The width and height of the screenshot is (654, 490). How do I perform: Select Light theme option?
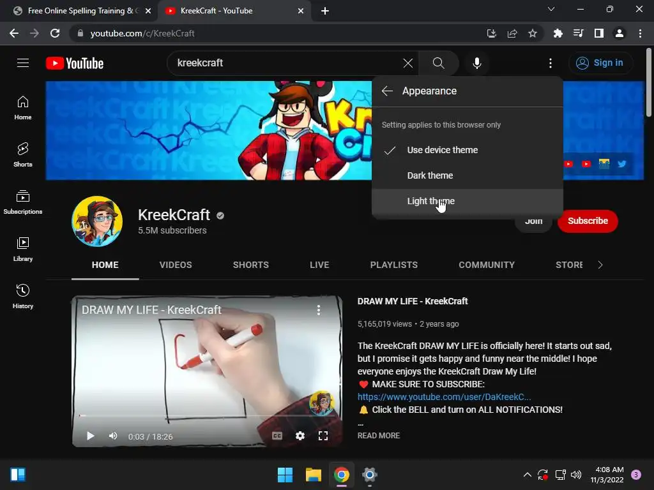pos(467,201)
